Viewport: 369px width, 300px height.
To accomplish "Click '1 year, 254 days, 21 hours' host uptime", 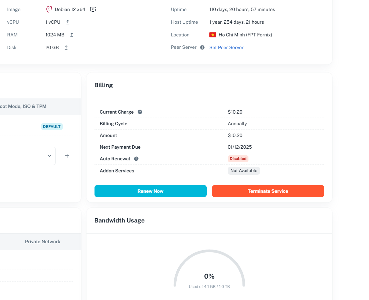I will coord(237,22).
